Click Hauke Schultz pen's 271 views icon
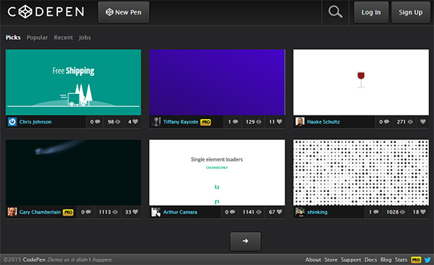The height and width of the screenshot is (265, 434). point(410,122)
